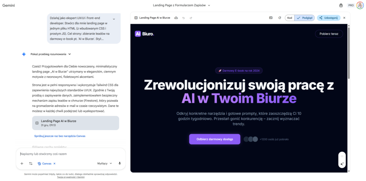Click the Napiszmy lub stwórzmy coś razem input field
This screenshot has height=181, width=366.
(68, 154)
